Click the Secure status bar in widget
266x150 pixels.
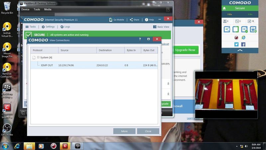tap(240, 8)
